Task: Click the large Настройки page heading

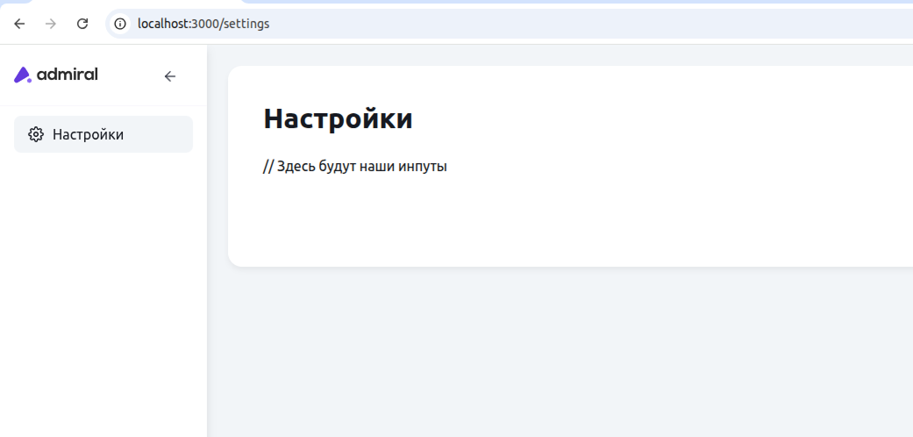Action: click(338, 118)
